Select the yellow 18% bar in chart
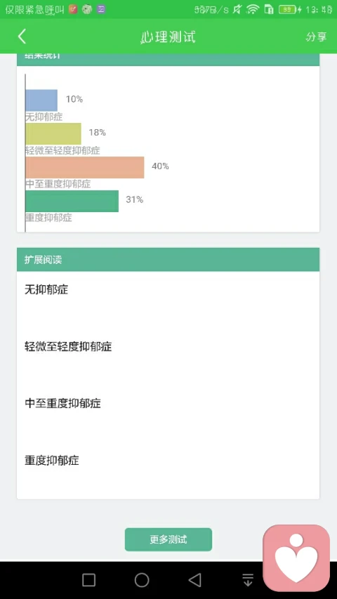Image resolution: width=337 pixels, height=599 pixels. pyautogui.click(x=53, y=133)
